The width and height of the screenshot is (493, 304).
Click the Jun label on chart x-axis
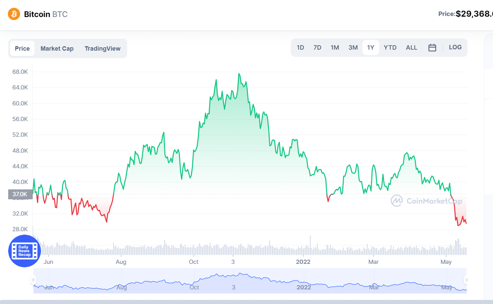click(48, 262)
